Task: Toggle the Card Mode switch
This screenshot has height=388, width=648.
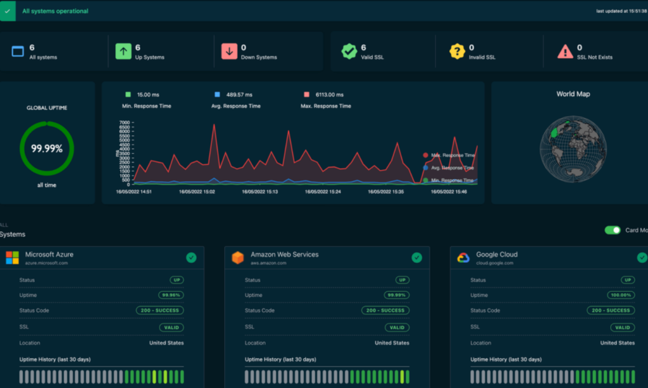Action: [613, 230]
